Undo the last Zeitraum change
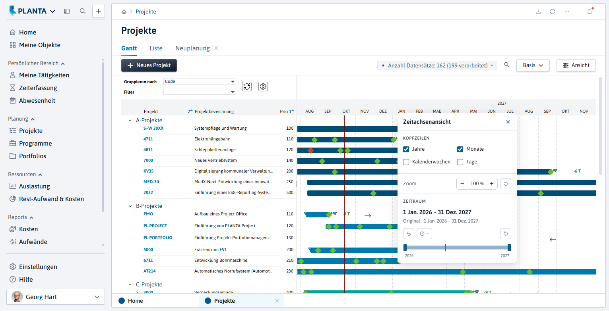This screenshot has height=311, width=609. point(409,234)
